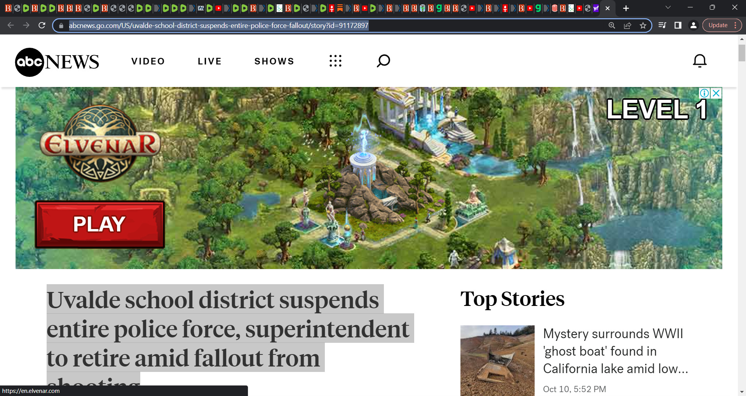Click the share page icon in address bar
The image size is (746, 396).
627,26
